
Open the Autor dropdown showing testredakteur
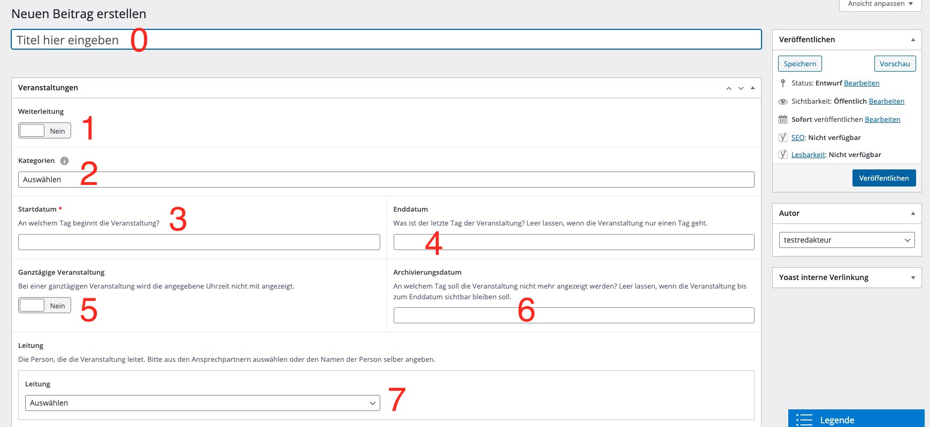click(846, 240)
